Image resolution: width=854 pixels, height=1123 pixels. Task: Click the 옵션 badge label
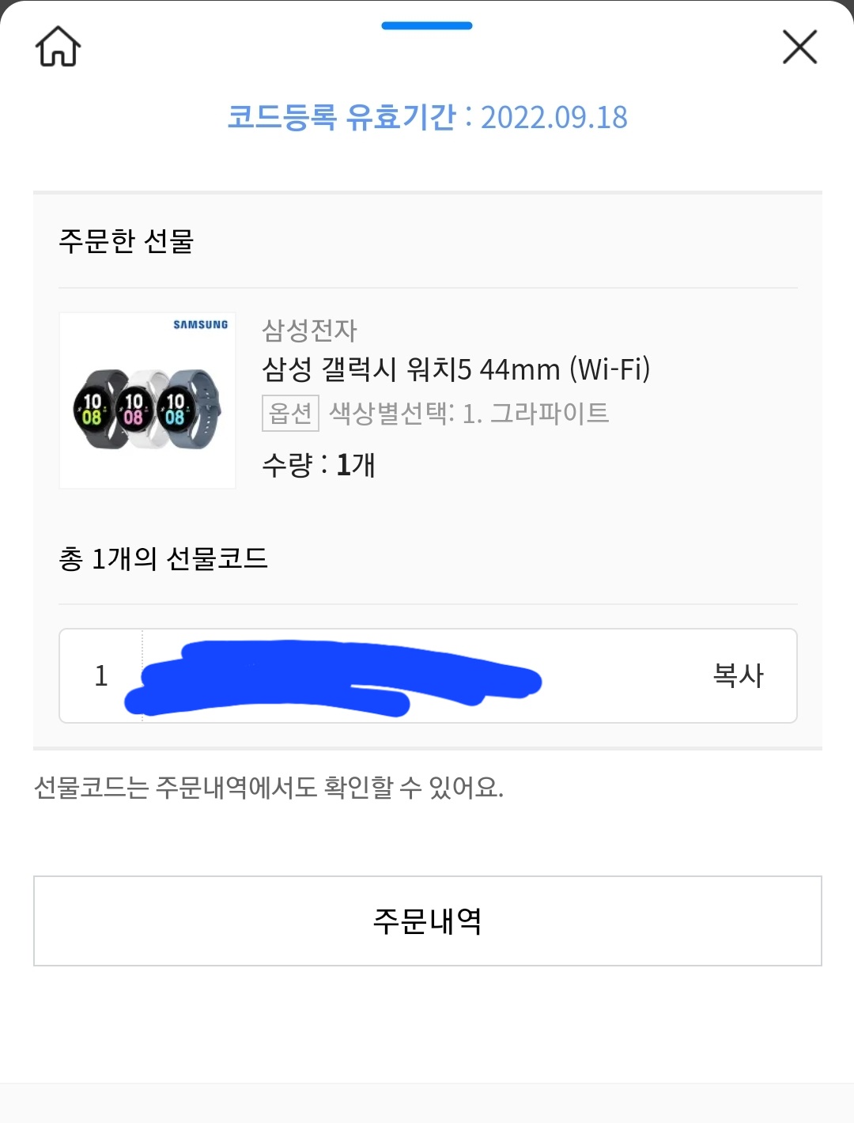click(x=290, y=413)
